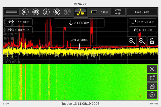Zoom in the spectrum view
The height and width of the screenshot is (107, 161).
142,41
